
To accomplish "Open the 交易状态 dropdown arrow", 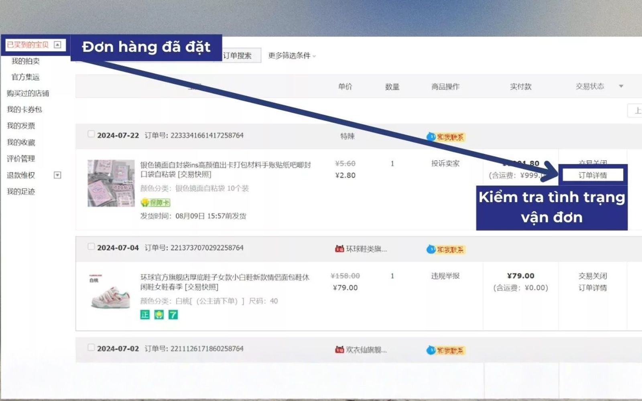I will (621, 86).
